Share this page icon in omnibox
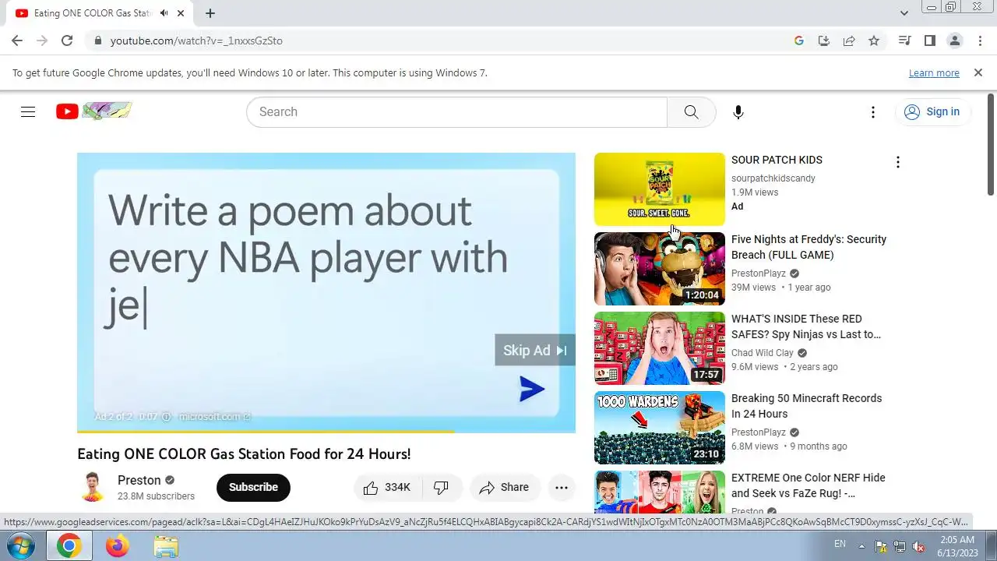Viewport: 997px width, 561px height. pos(849,41)
